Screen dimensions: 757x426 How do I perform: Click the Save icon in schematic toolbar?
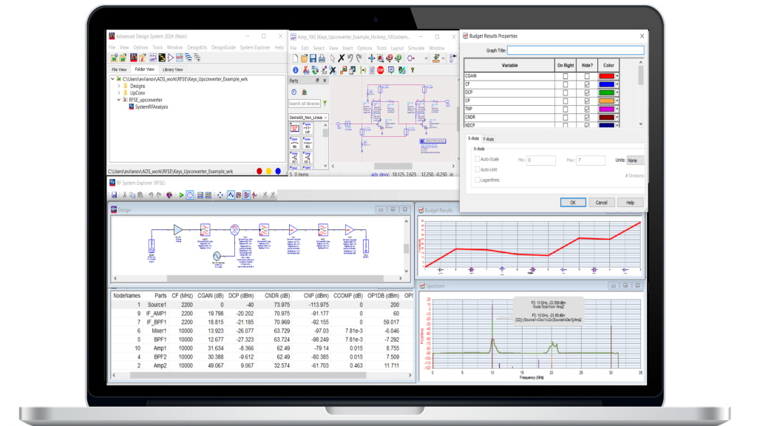tap(313, 58)
